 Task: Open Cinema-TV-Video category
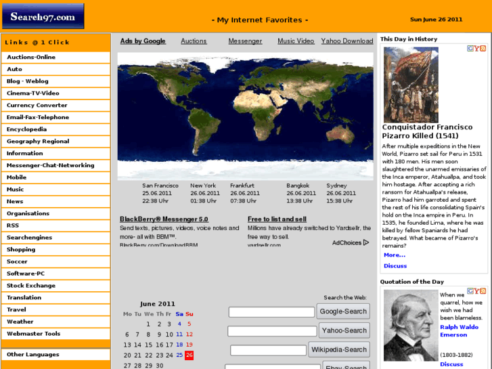coord(56,93)
